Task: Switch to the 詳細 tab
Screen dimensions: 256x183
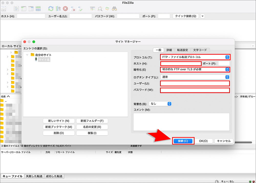Action: pos(169,50)
